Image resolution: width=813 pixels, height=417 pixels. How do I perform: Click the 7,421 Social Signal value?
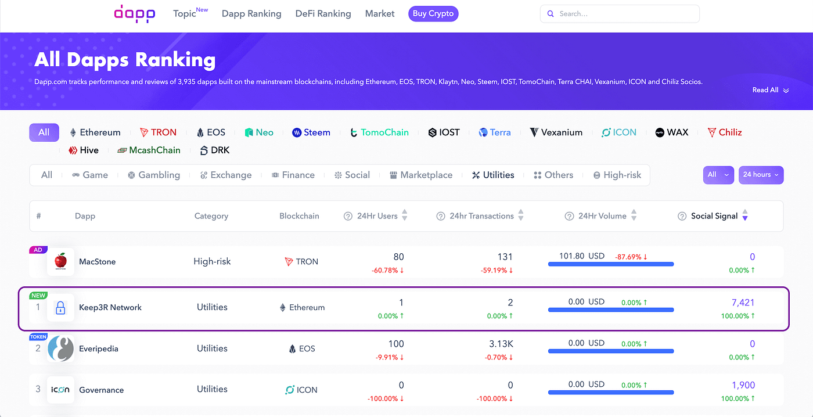[743, 303]
